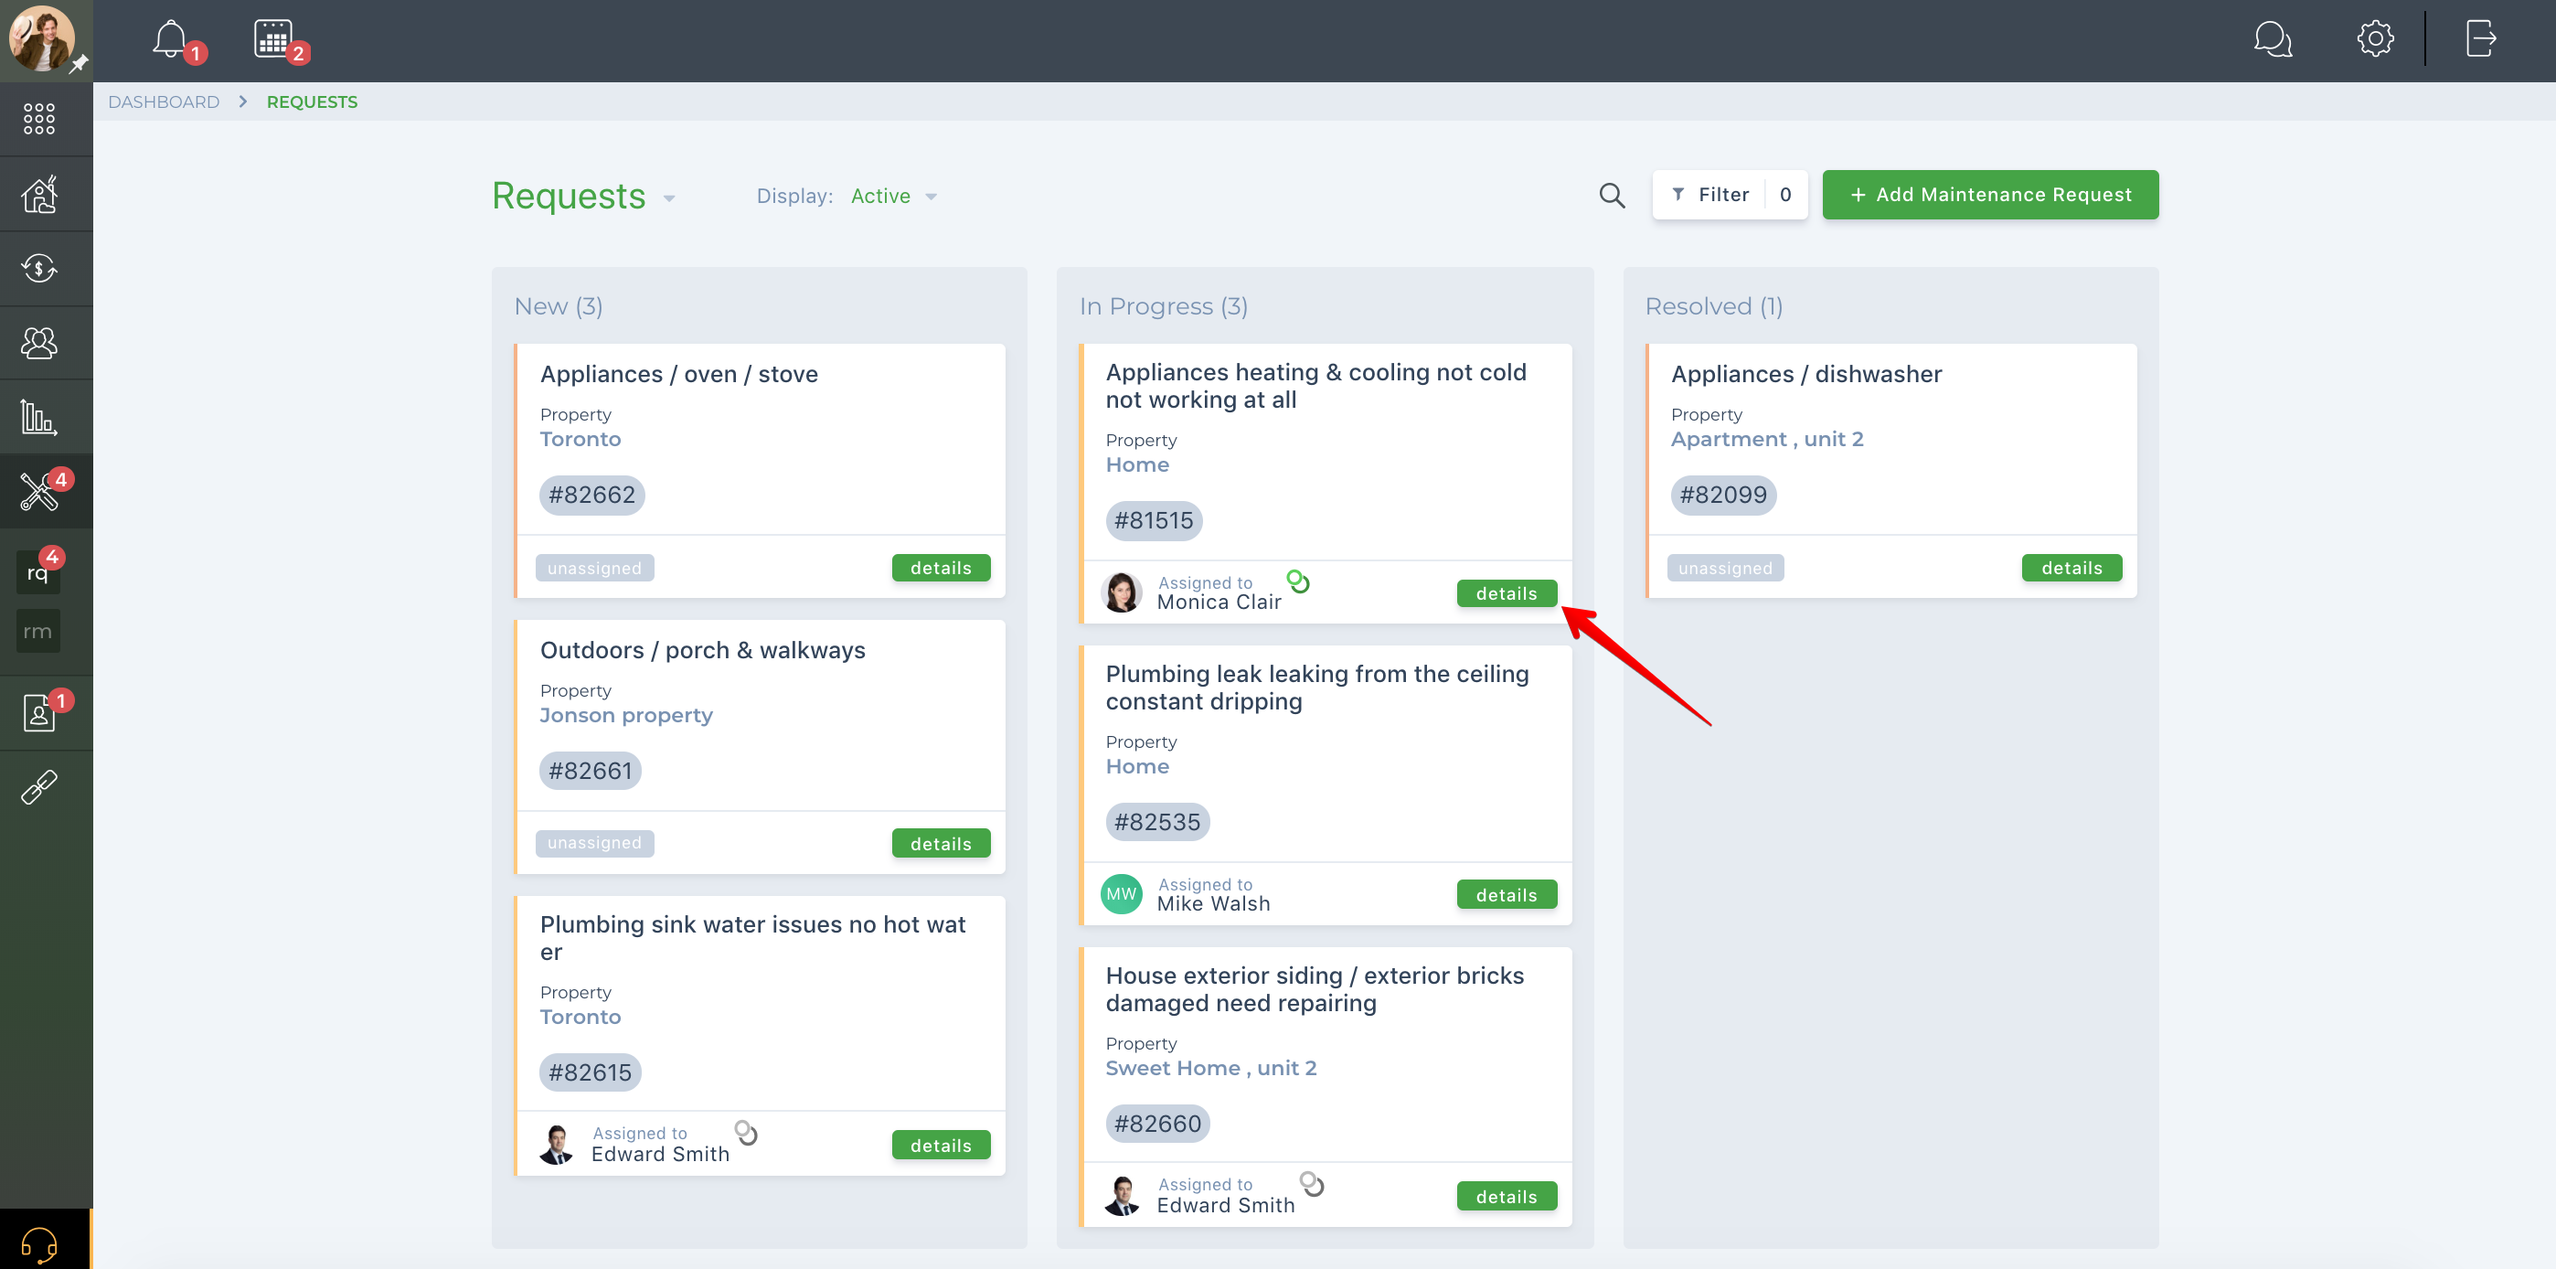Open Sweet Home, unit 2 property link
The image size is (2556, 1269).
[1210, 1069]
